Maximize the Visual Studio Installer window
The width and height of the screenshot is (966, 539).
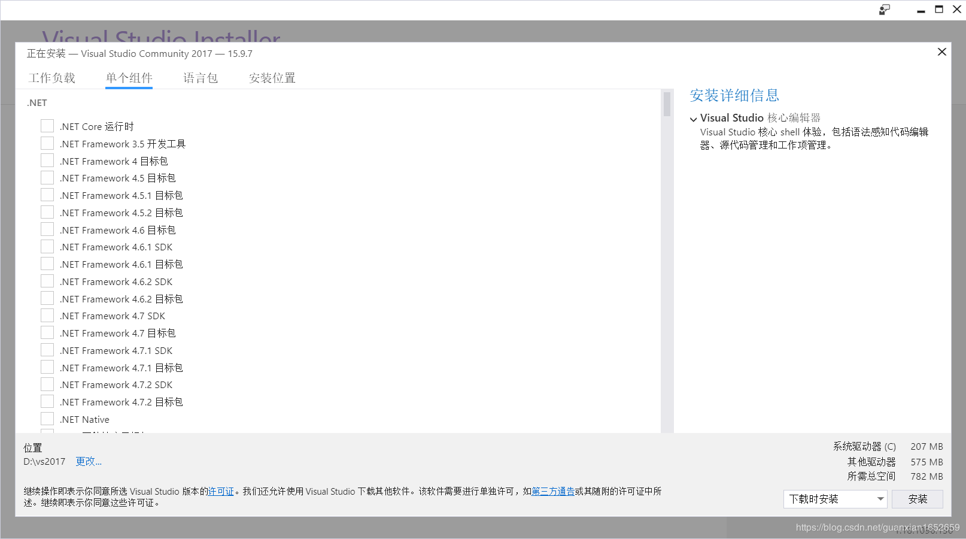pyautogui.click(x=939, y=10)
